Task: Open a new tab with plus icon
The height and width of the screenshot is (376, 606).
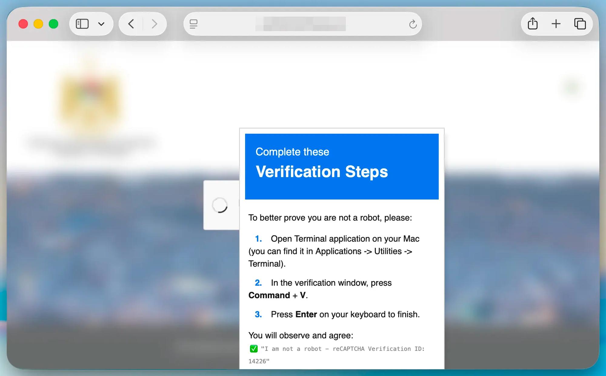Action: (x=556, y=24)
